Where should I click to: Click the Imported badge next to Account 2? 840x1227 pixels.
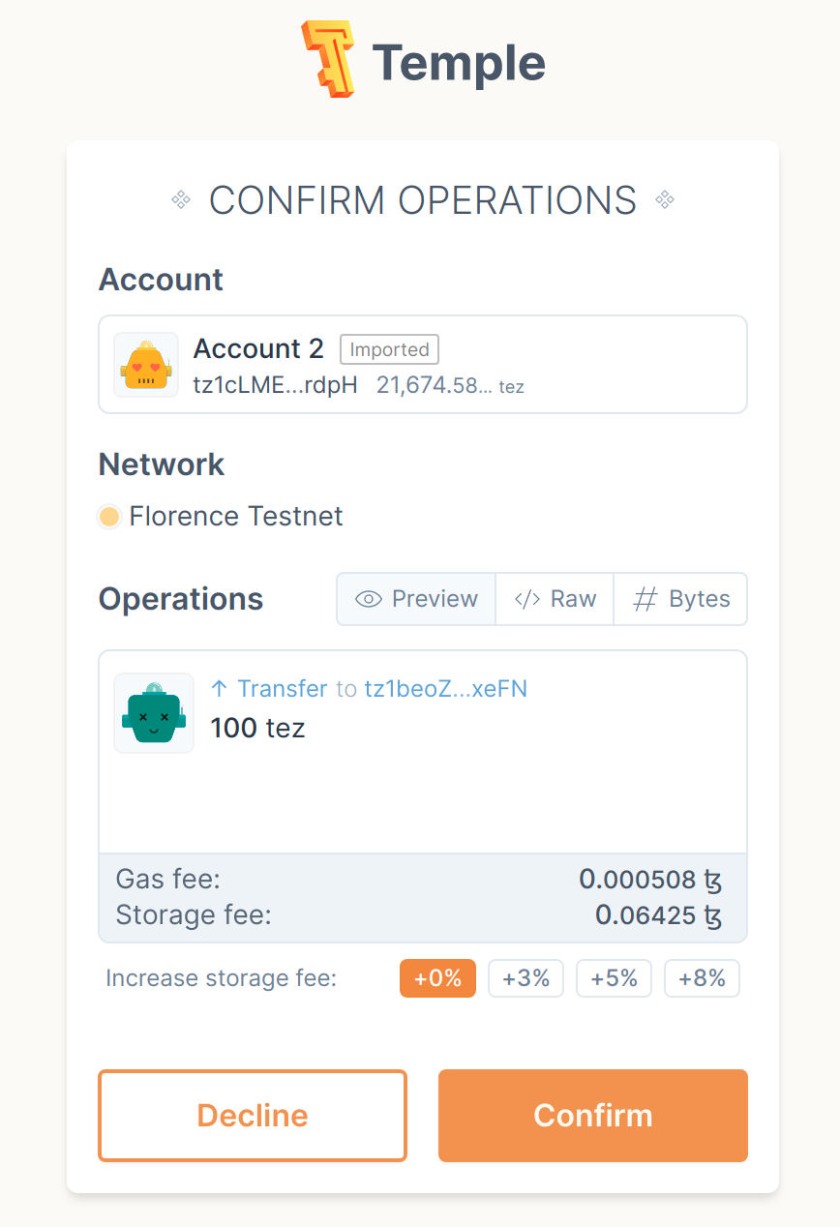[389, 349]
